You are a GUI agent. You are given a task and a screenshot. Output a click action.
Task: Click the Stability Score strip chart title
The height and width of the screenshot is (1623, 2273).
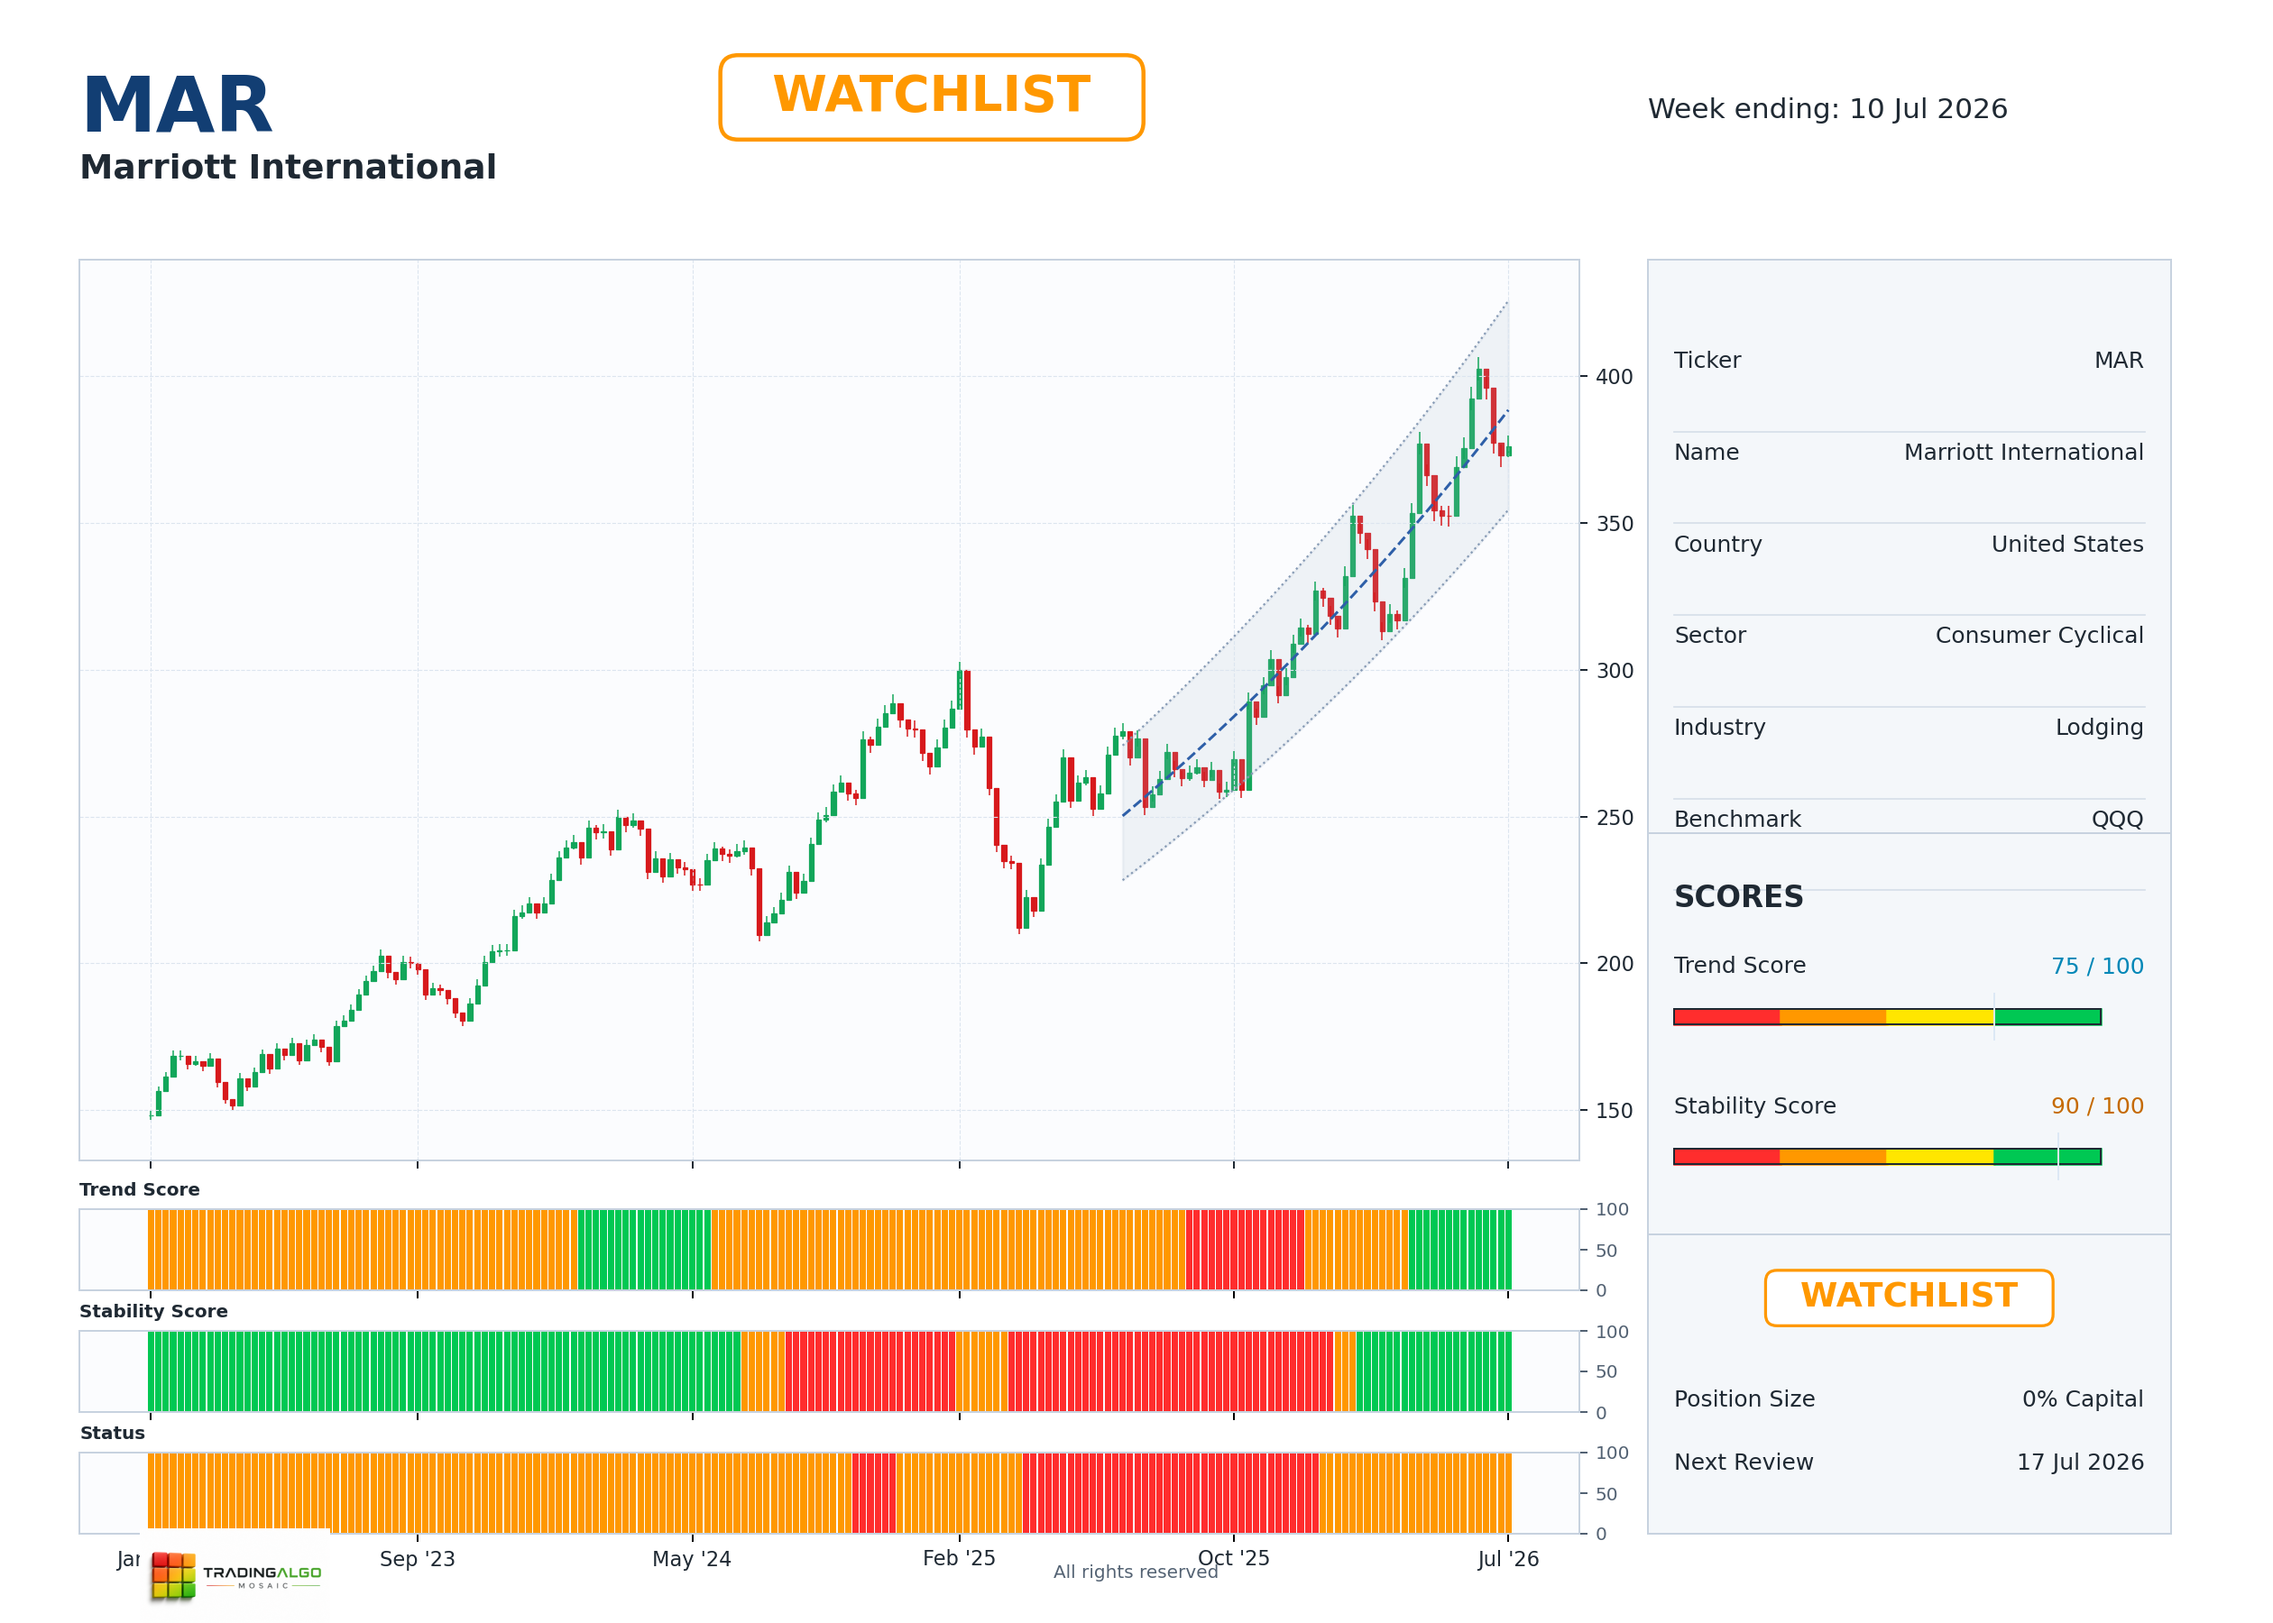tap(154, 1310)
